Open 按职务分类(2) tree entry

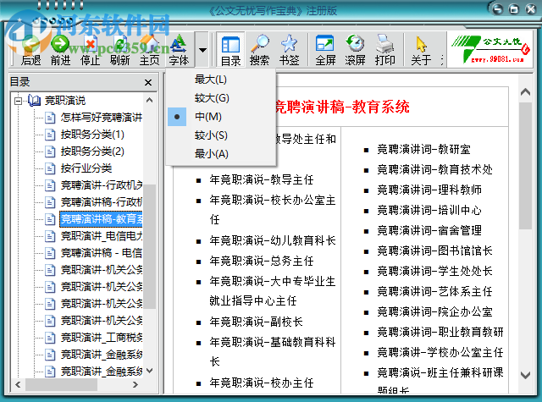(x=92, y=151)
